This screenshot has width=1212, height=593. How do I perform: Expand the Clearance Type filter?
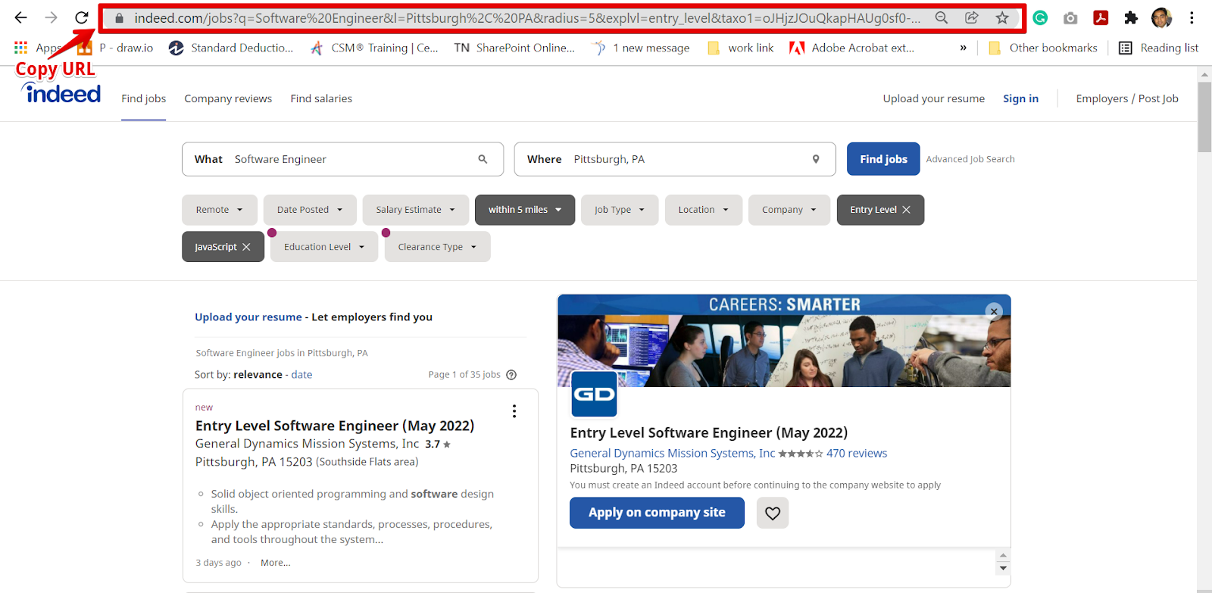pyautogui.click(x=438, y=247)
